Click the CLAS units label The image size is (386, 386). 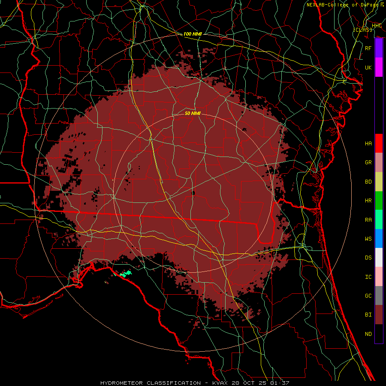362,30
